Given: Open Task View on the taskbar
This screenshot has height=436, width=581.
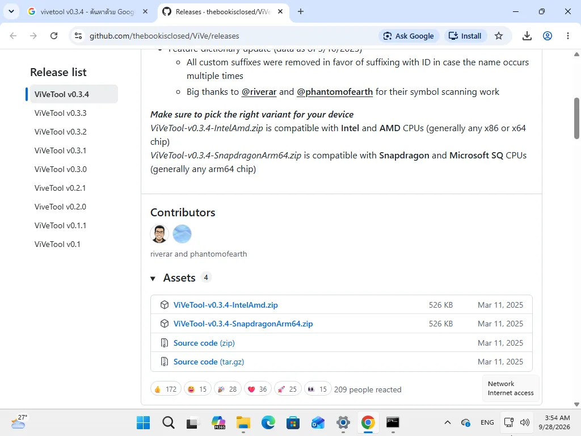Looking at the screenshot, I should (x=193, y=422).
